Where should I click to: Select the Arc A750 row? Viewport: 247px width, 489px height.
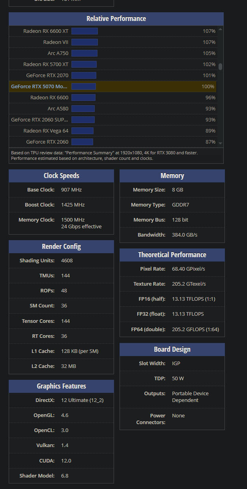[58, 53]
